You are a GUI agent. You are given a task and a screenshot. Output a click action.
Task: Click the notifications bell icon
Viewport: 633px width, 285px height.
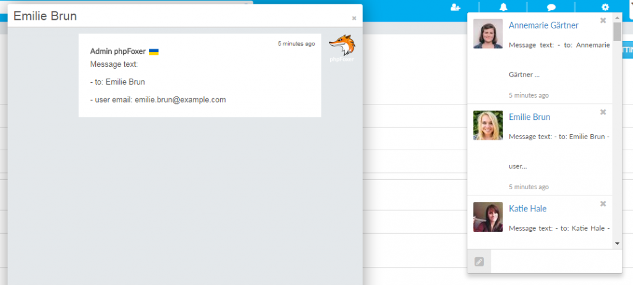(x=503, y=7)
